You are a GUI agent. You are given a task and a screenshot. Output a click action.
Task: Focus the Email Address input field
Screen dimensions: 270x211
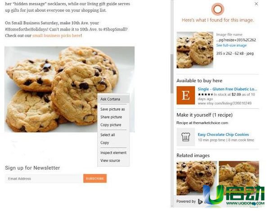pos(44,179)
